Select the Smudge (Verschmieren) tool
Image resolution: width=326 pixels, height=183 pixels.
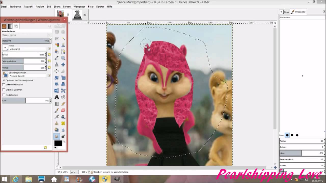pos(57,136)
